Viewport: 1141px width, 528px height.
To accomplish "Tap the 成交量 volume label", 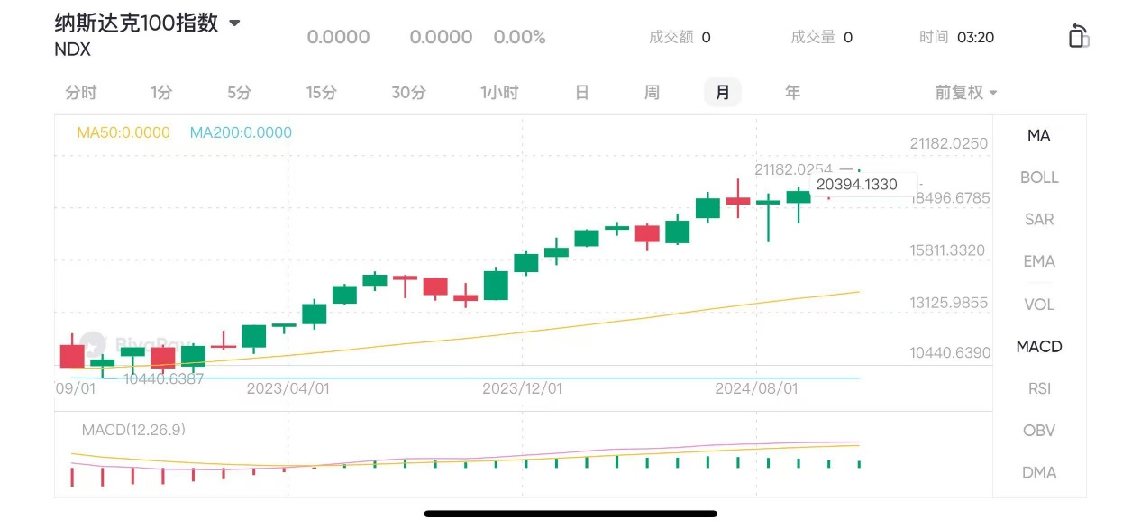I will click(813, 37).
